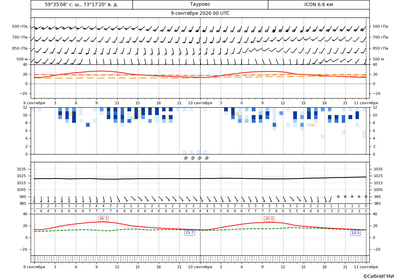Click the 1035 pressure tick on left axis
The image size is (394, 279).
pos(20,169)
